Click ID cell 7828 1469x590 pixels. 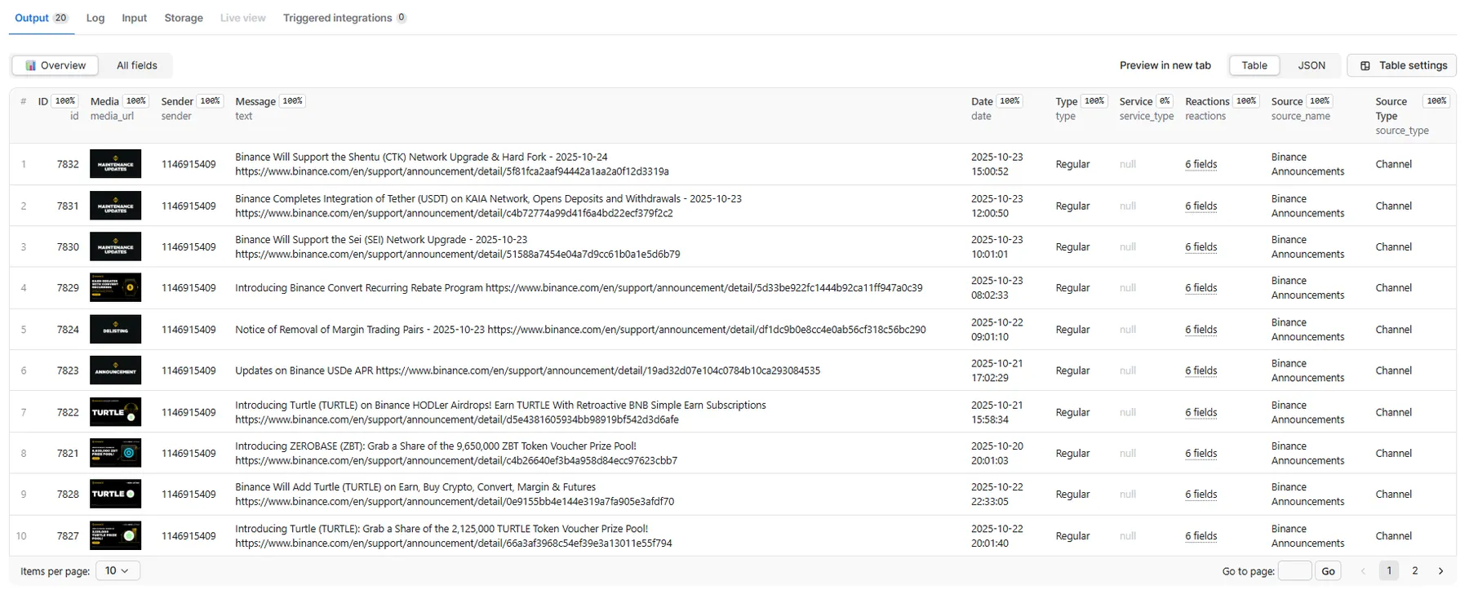pos(68,495)
